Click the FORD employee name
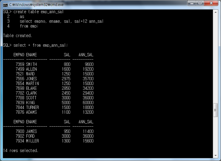Viewport: 221px width, 161px height. coord(30,136)
